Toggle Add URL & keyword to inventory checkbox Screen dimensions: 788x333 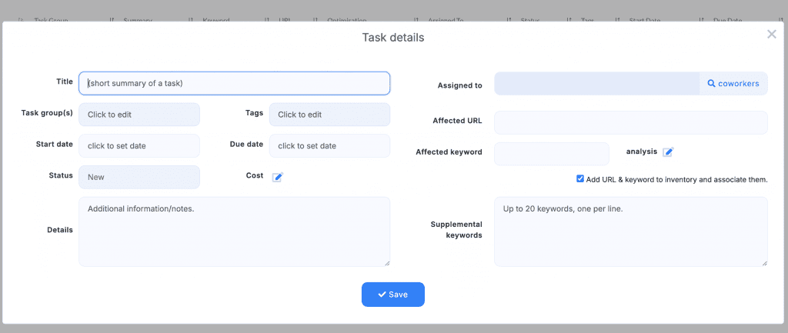pos(580,179)
